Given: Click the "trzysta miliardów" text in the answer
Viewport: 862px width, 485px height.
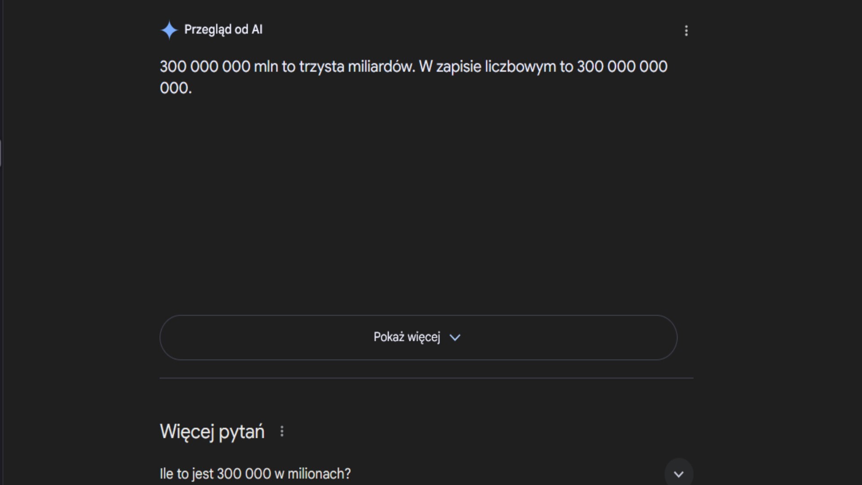Looking at the screenshot, I should click(357, 66).
